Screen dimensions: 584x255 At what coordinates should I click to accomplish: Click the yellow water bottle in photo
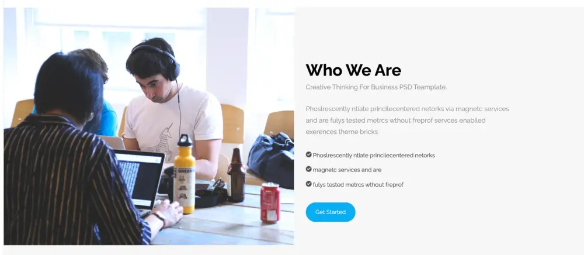pyautogui.click(x=184, y=174)
